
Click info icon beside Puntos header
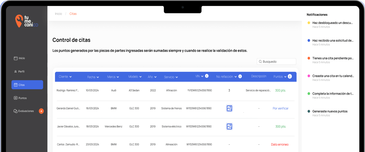pyautogui.click(x=290, y=76)
